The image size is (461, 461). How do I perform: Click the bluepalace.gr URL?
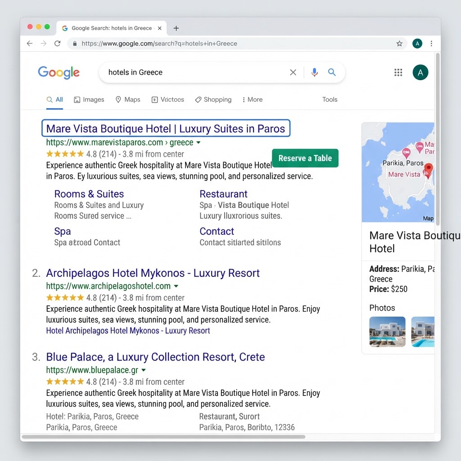[92, 370]
